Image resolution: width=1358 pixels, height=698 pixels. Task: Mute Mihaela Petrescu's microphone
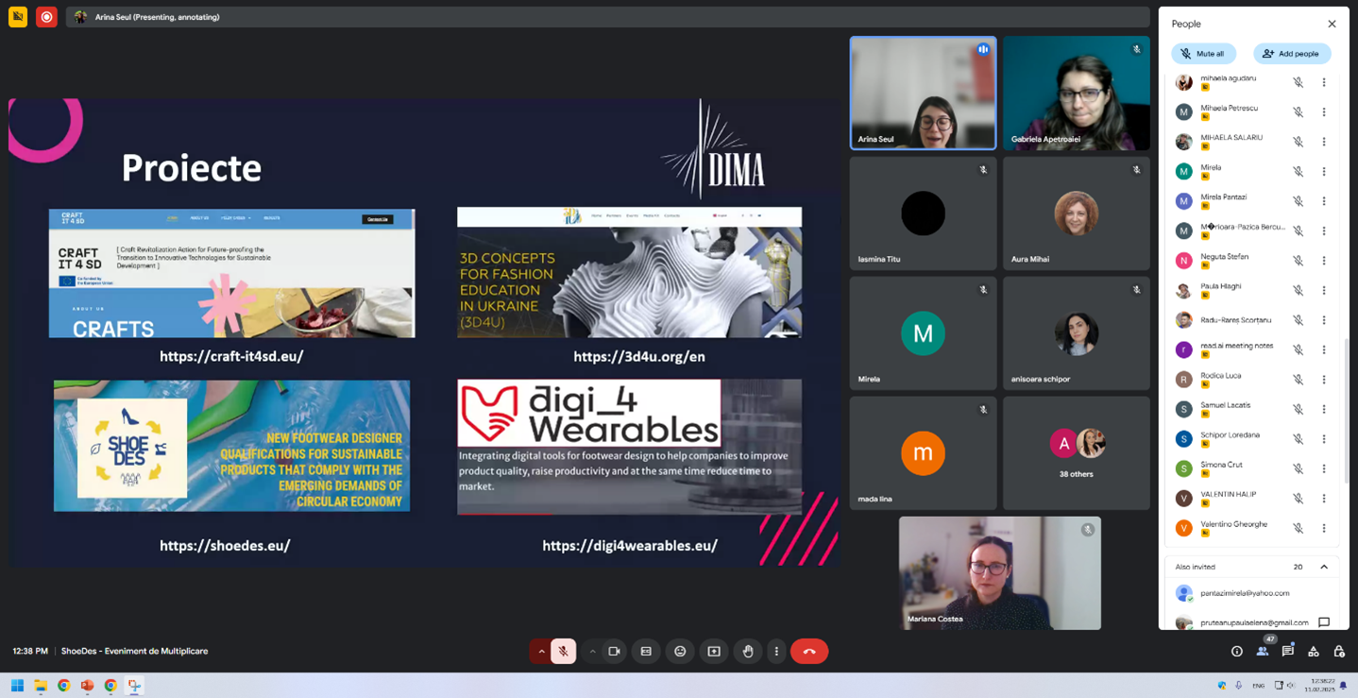tap(1299, 112)
